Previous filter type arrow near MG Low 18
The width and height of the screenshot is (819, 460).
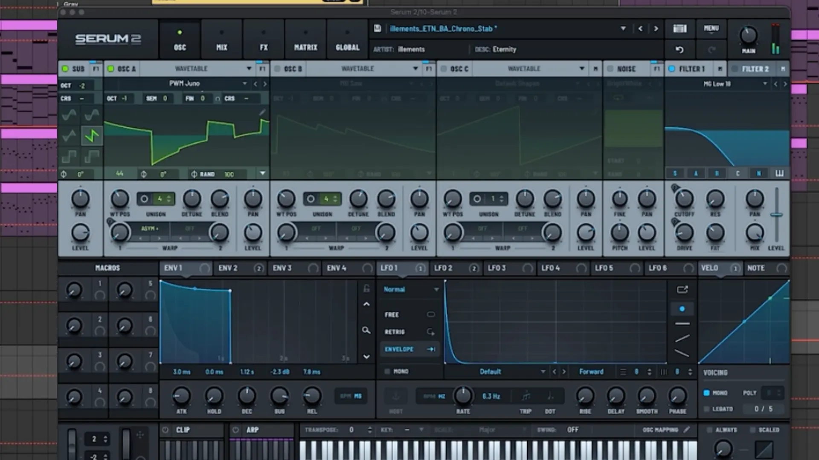pos(775,84)
